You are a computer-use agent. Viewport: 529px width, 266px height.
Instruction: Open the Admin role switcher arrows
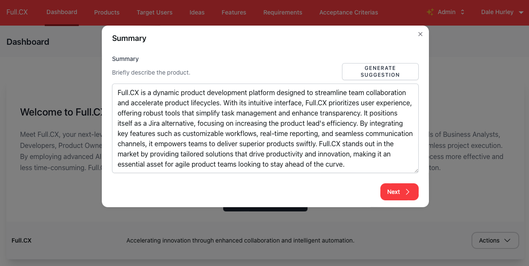463,12
